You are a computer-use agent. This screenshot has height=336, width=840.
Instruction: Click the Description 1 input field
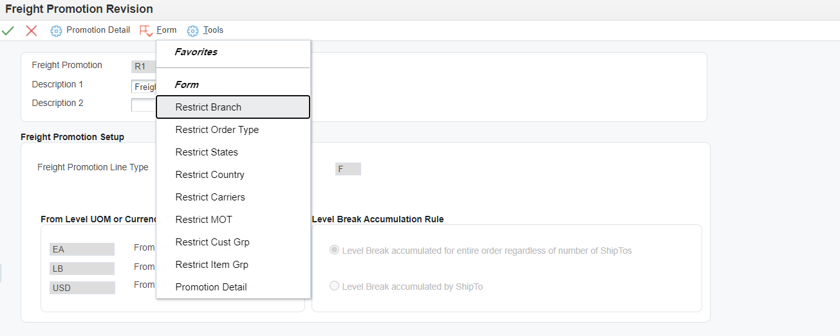click(x=144, y=87)
